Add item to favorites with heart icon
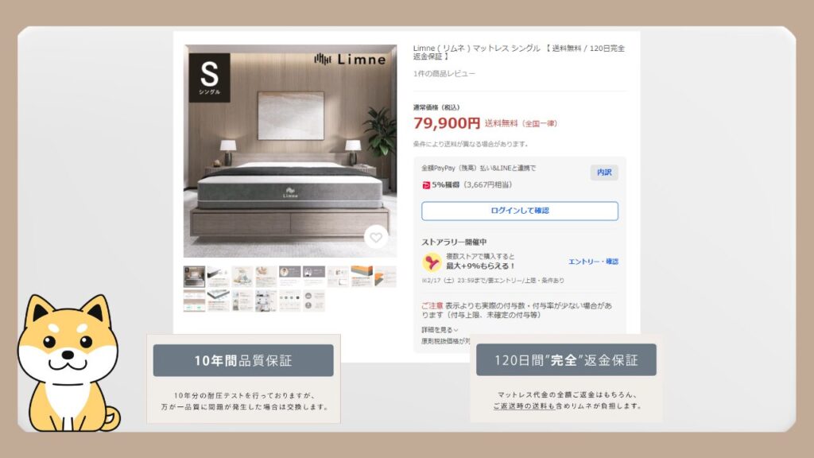This screenshot has width=814, height=458. click(376, 237)
